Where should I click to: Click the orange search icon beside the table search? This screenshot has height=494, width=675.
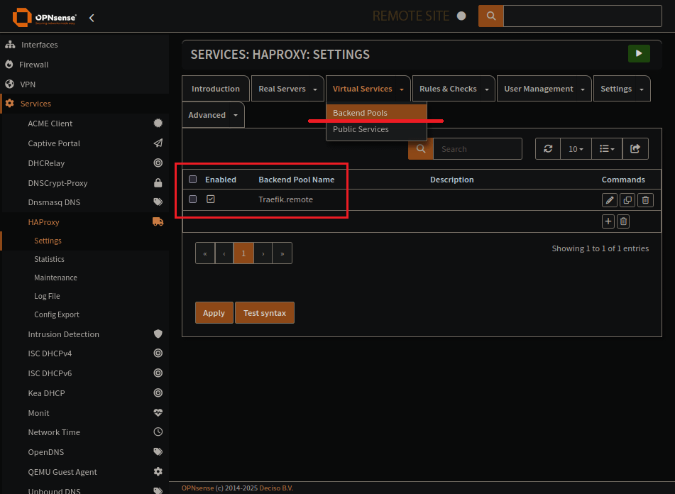point(421,148)
